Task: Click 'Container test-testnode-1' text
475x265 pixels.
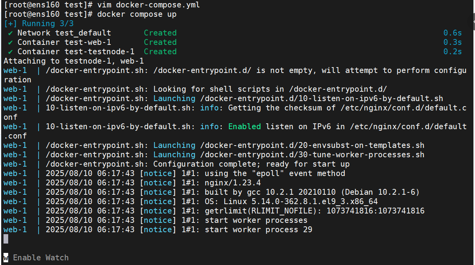Action: pyautogui.click(x=76, y=52)
